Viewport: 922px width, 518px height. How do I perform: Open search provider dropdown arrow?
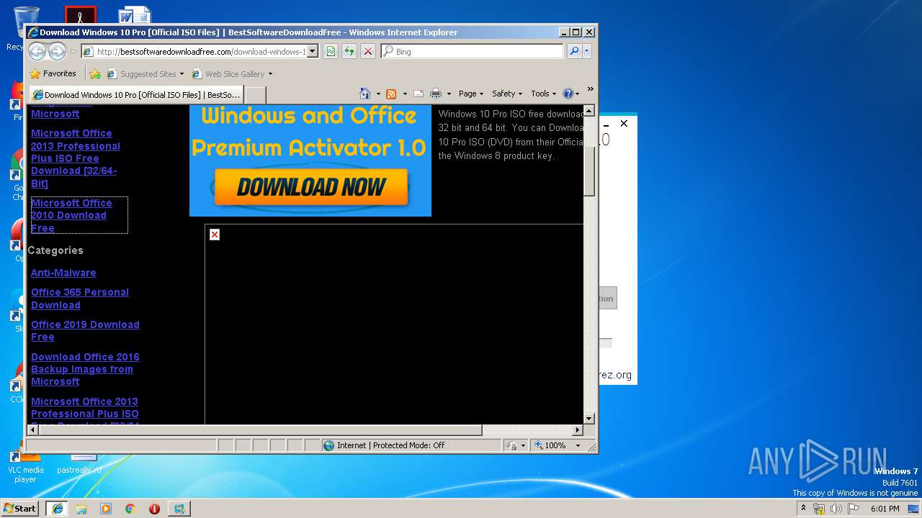587,51
